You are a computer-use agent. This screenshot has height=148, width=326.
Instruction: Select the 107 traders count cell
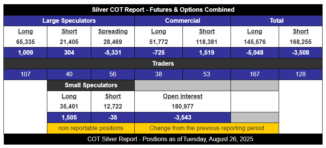click(26, 74)
